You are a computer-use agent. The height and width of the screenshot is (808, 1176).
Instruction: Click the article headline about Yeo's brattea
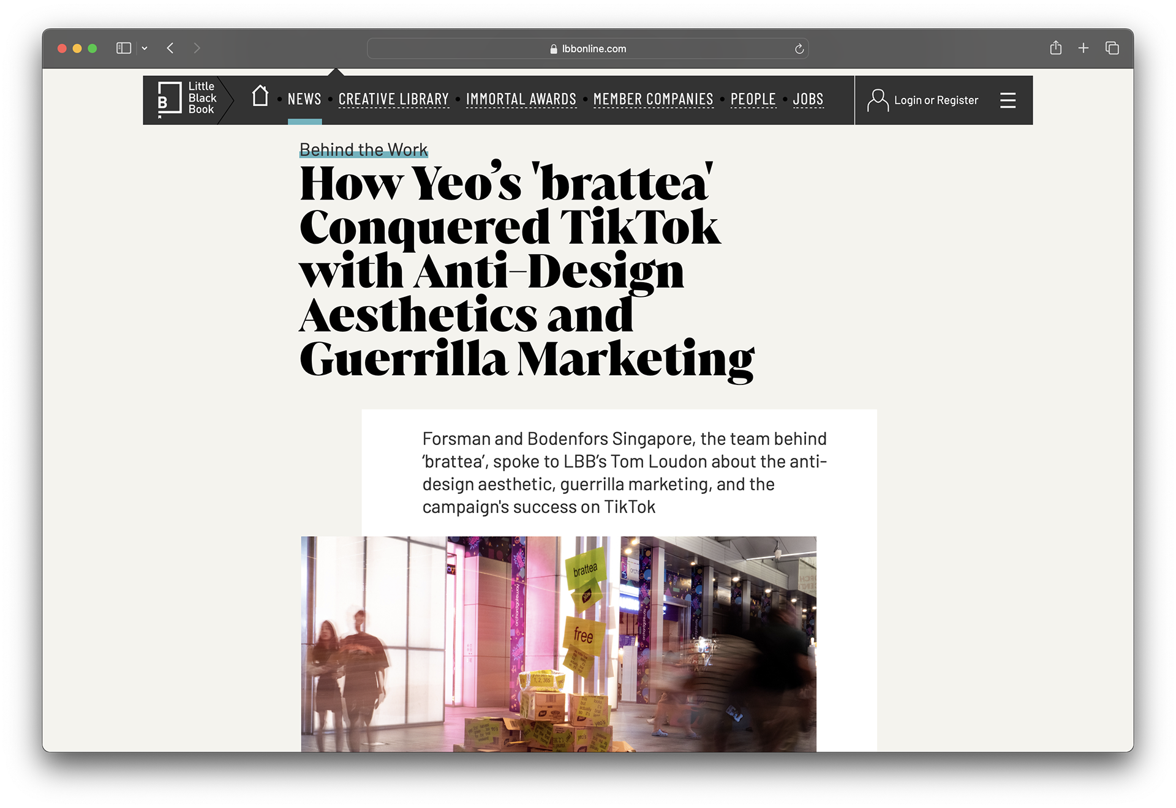(527, 271)
